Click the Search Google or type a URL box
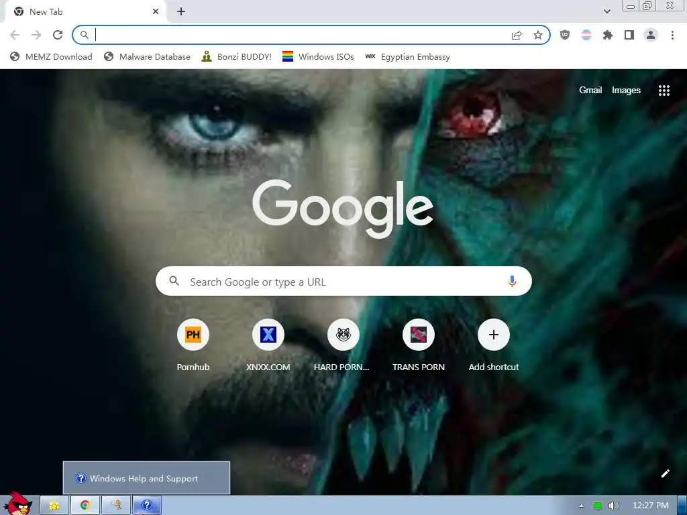The width and height of the screenshot is (687, 515). click(x=343, y=281)
